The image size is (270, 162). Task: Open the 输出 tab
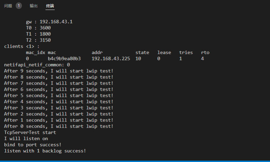click(x=33, y=6)
